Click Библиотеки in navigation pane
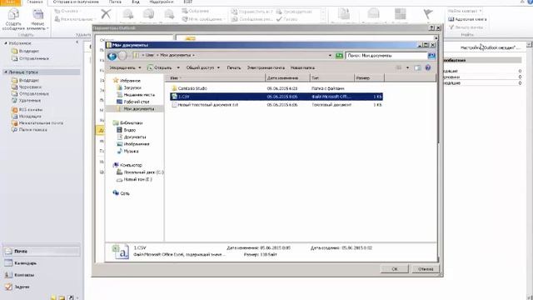The width and height of the screenshot is (533, 300). (131, 122)
